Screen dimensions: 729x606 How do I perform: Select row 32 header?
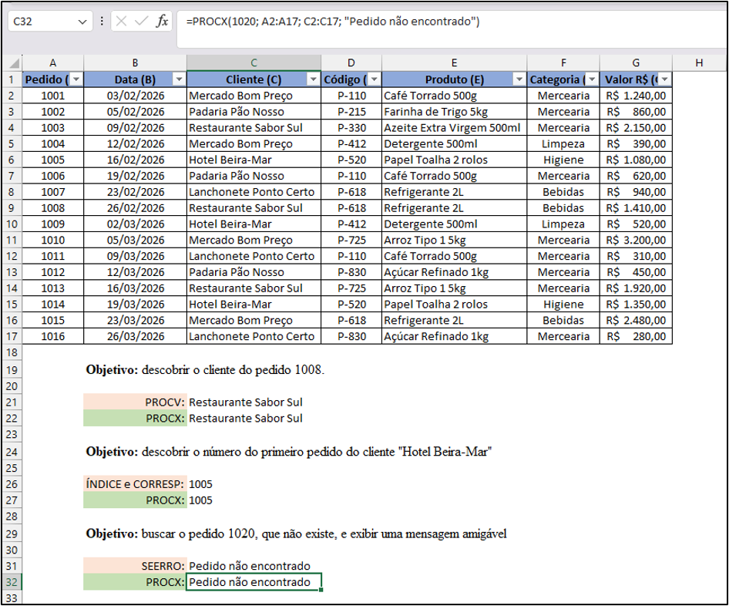tap(12, 582)
